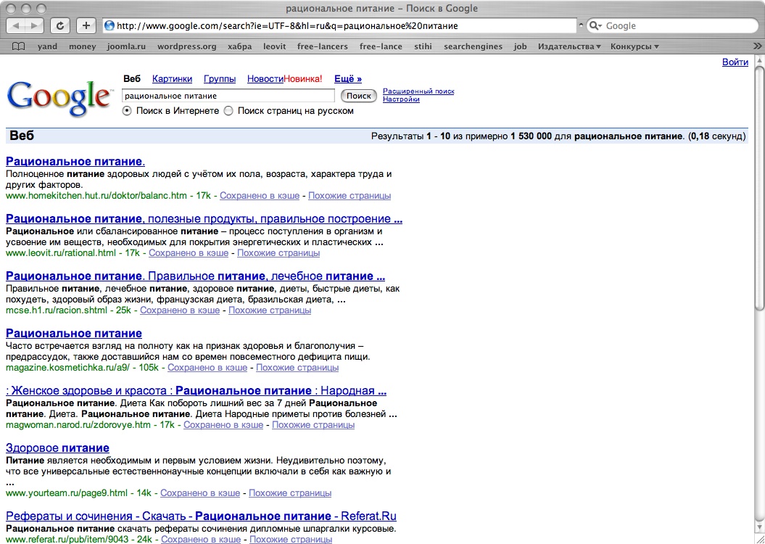Open the free-lance bookmark
765x544 pixels.
point(381,47)
